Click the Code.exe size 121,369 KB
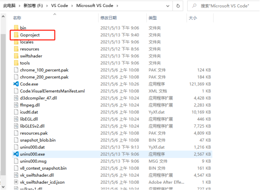Viewport: 260px width, 194px height. tap(200, 84)
